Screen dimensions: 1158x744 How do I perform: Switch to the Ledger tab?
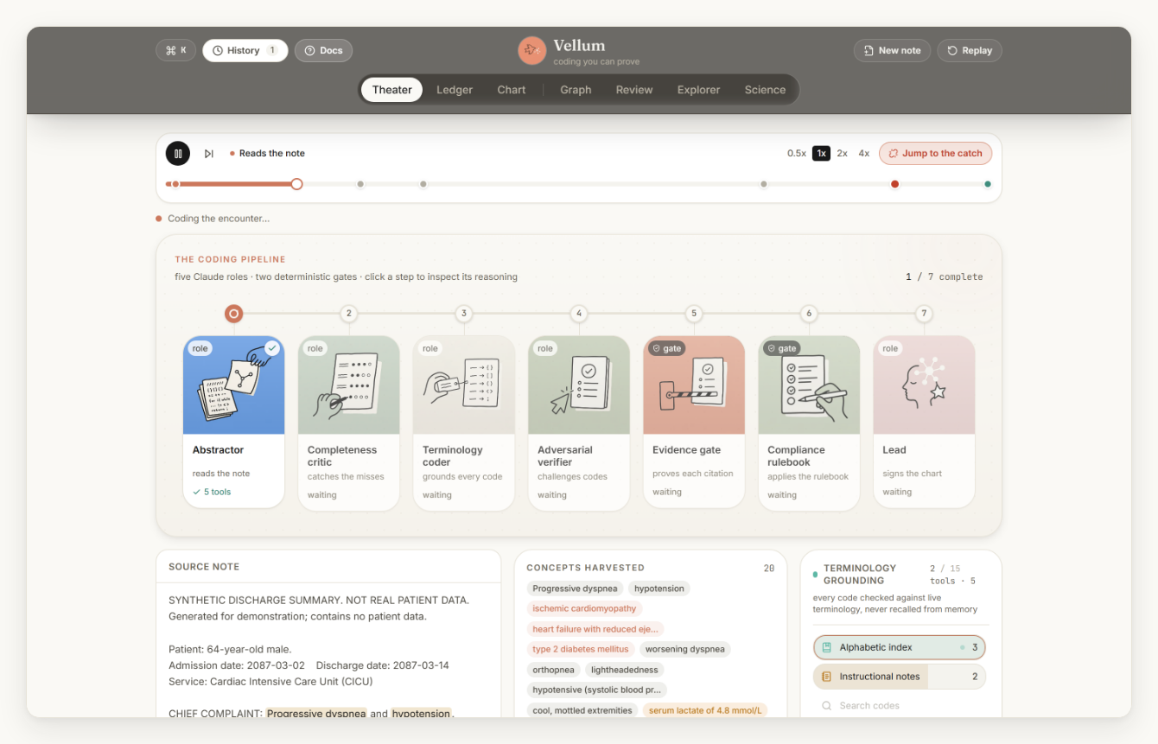tap(455, 90)
